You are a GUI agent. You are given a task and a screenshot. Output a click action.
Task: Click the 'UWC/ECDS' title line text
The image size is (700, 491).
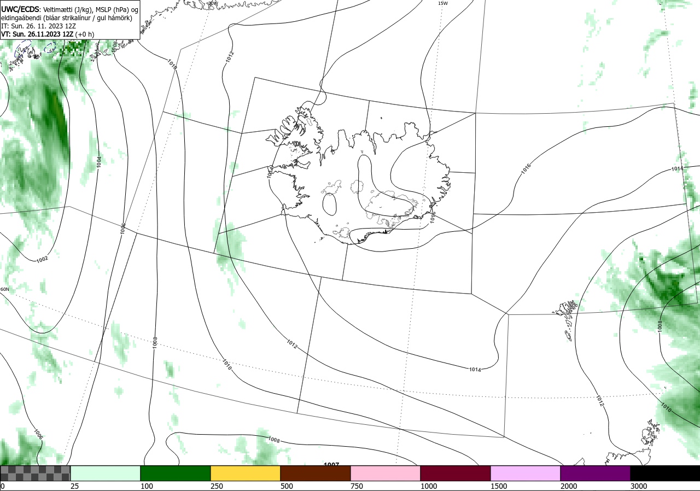tap(69, 9)
